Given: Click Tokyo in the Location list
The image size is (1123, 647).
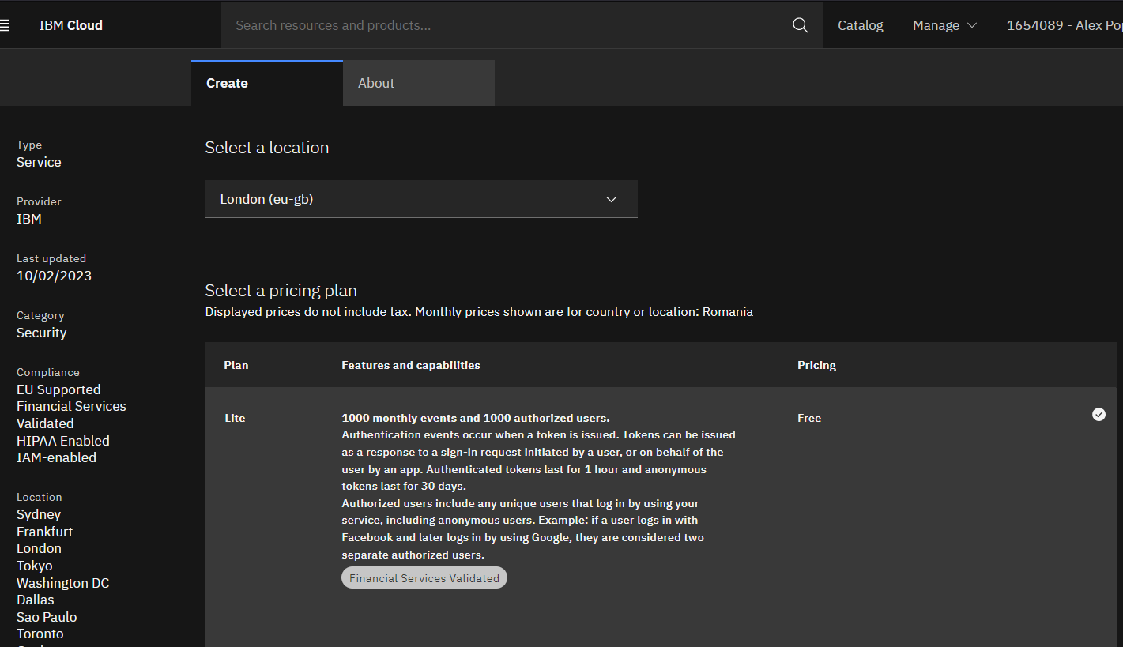Looking at the screenshot, I should (35, 566).
